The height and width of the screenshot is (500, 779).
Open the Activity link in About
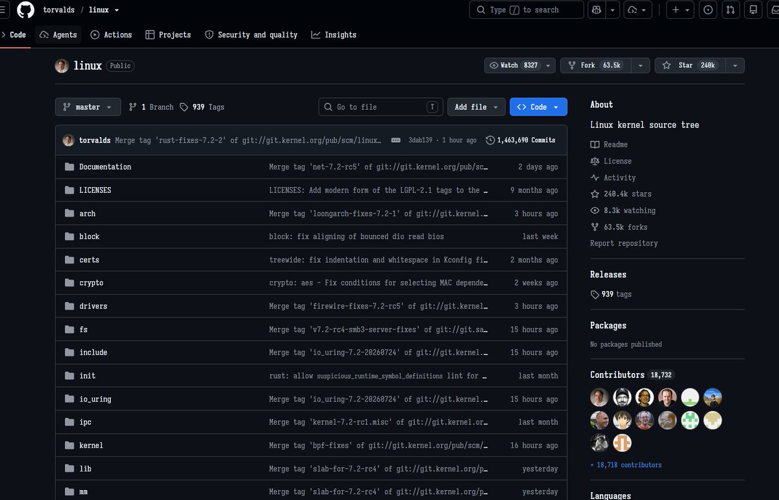tap(613, 178)
